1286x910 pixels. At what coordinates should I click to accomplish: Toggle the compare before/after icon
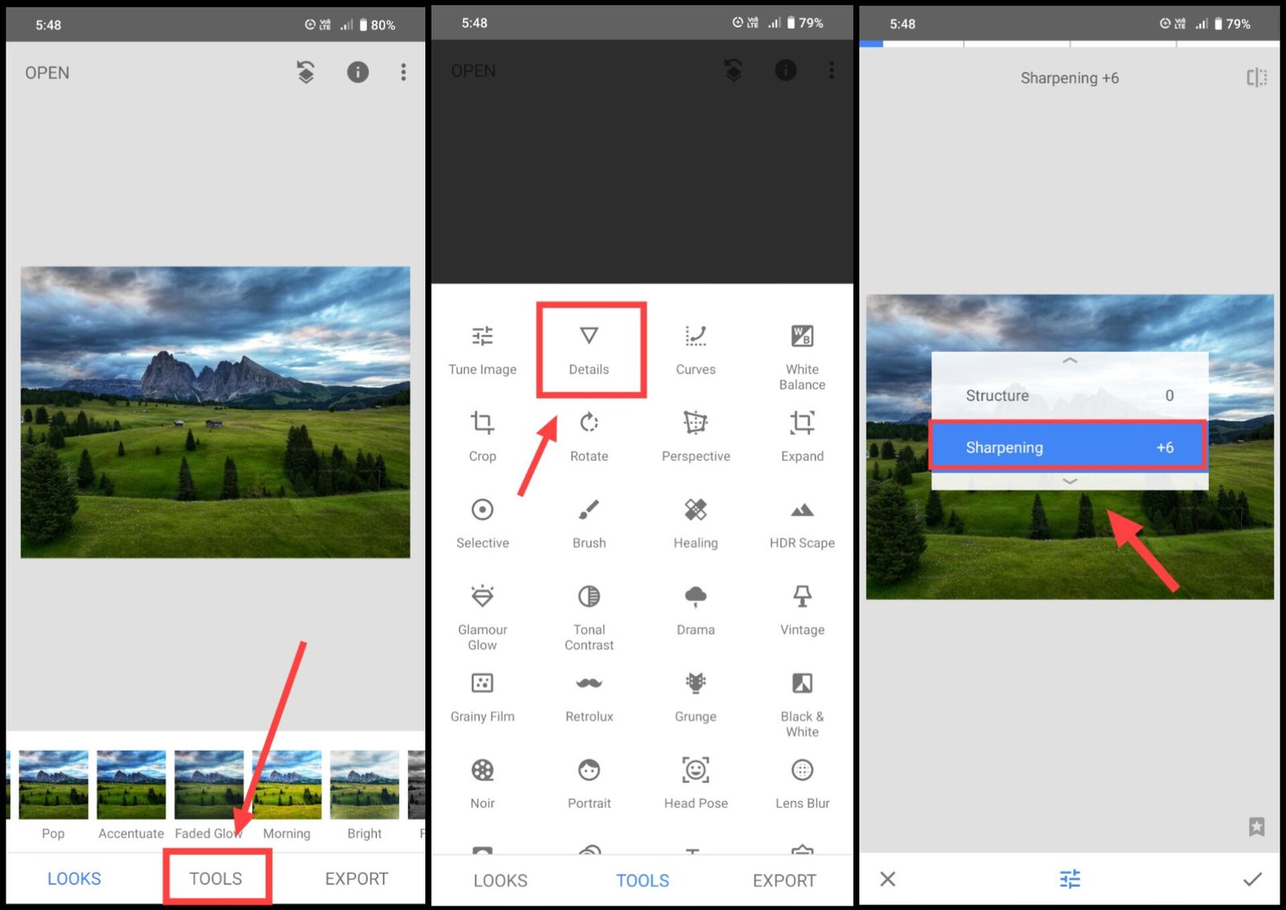click(x=1257, y=77)
